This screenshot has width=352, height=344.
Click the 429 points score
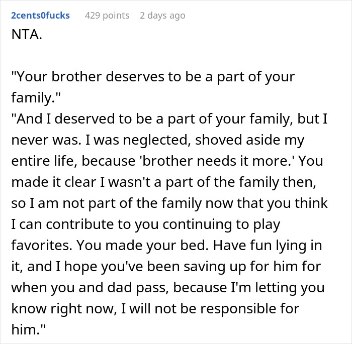(x=107, y=16)
